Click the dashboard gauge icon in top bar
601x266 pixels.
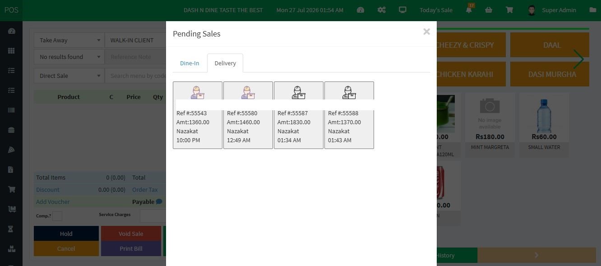tap(361, 10)
